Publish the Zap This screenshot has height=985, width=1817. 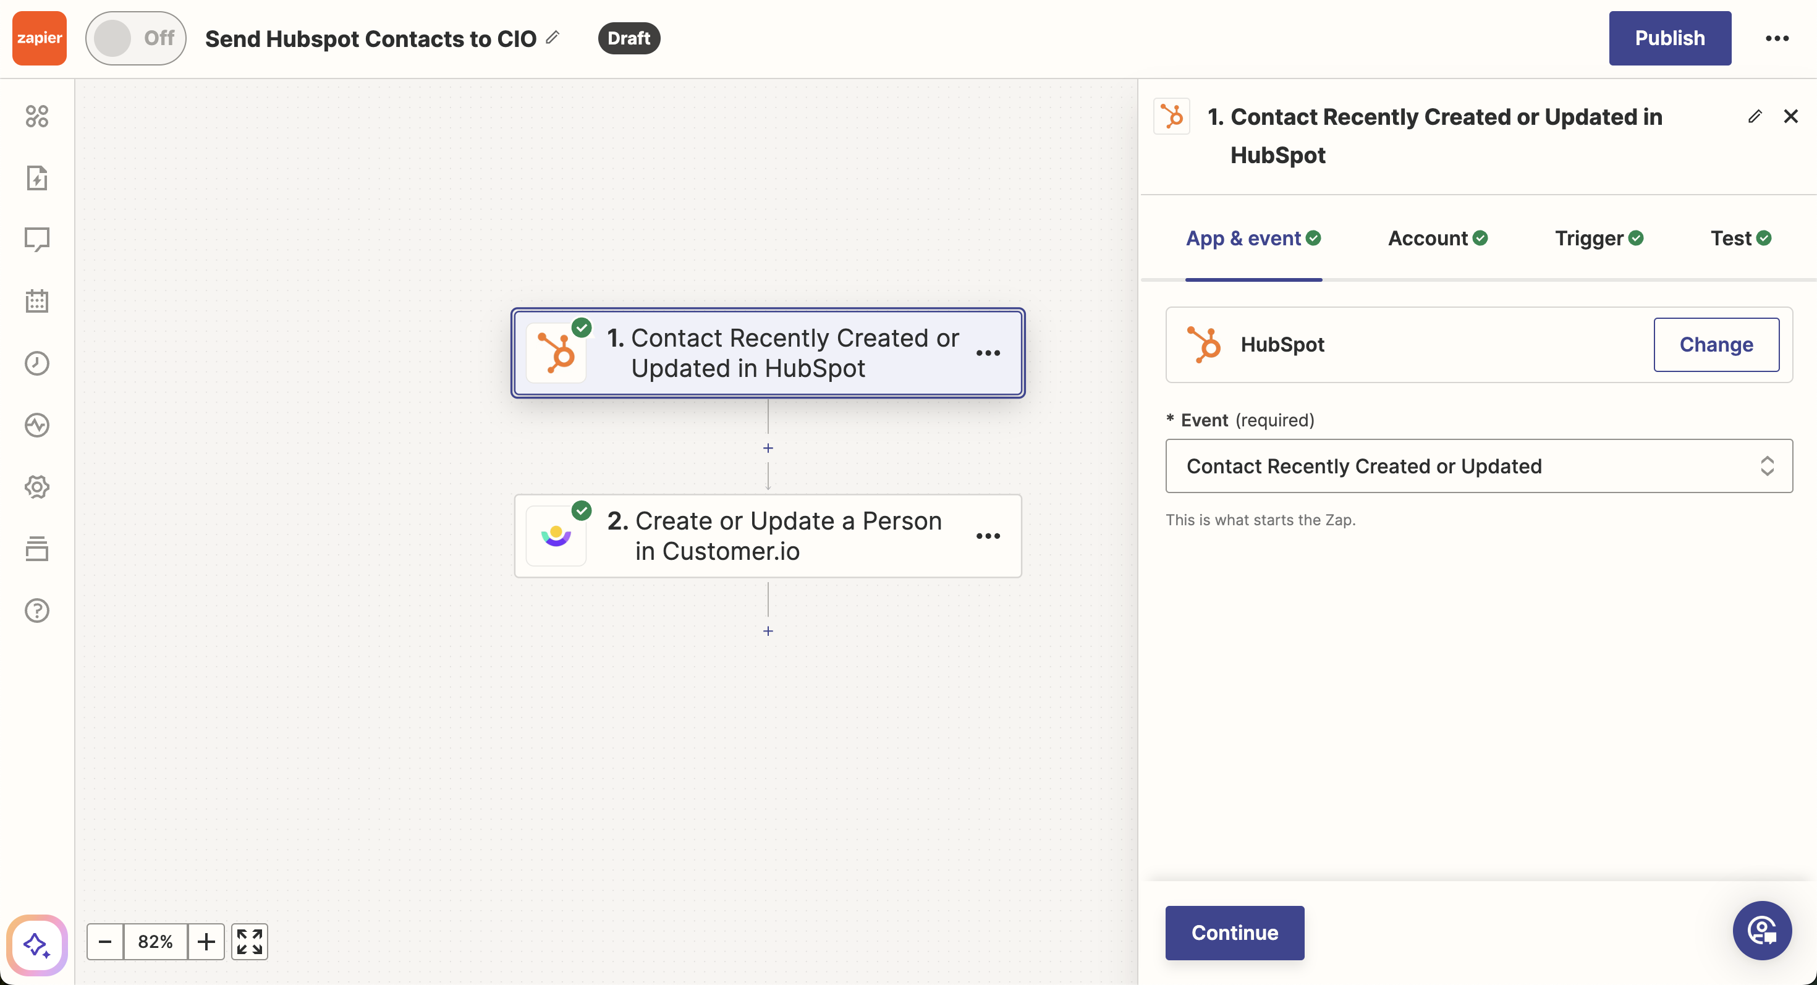coord(1669,38)
